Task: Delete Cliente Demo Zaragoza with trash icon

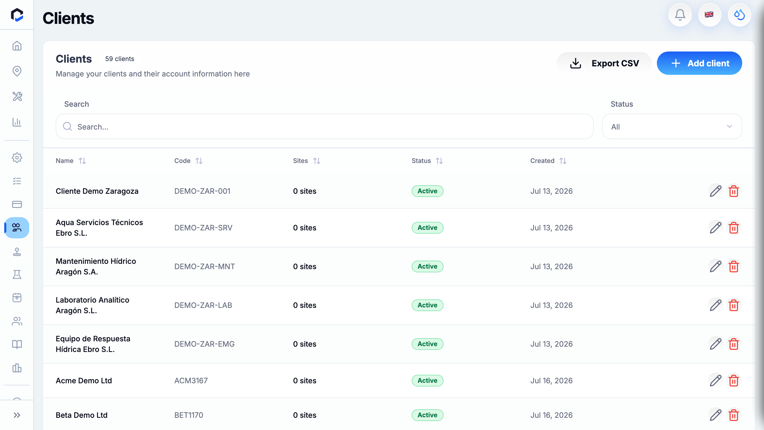Action: click(733, 191)
